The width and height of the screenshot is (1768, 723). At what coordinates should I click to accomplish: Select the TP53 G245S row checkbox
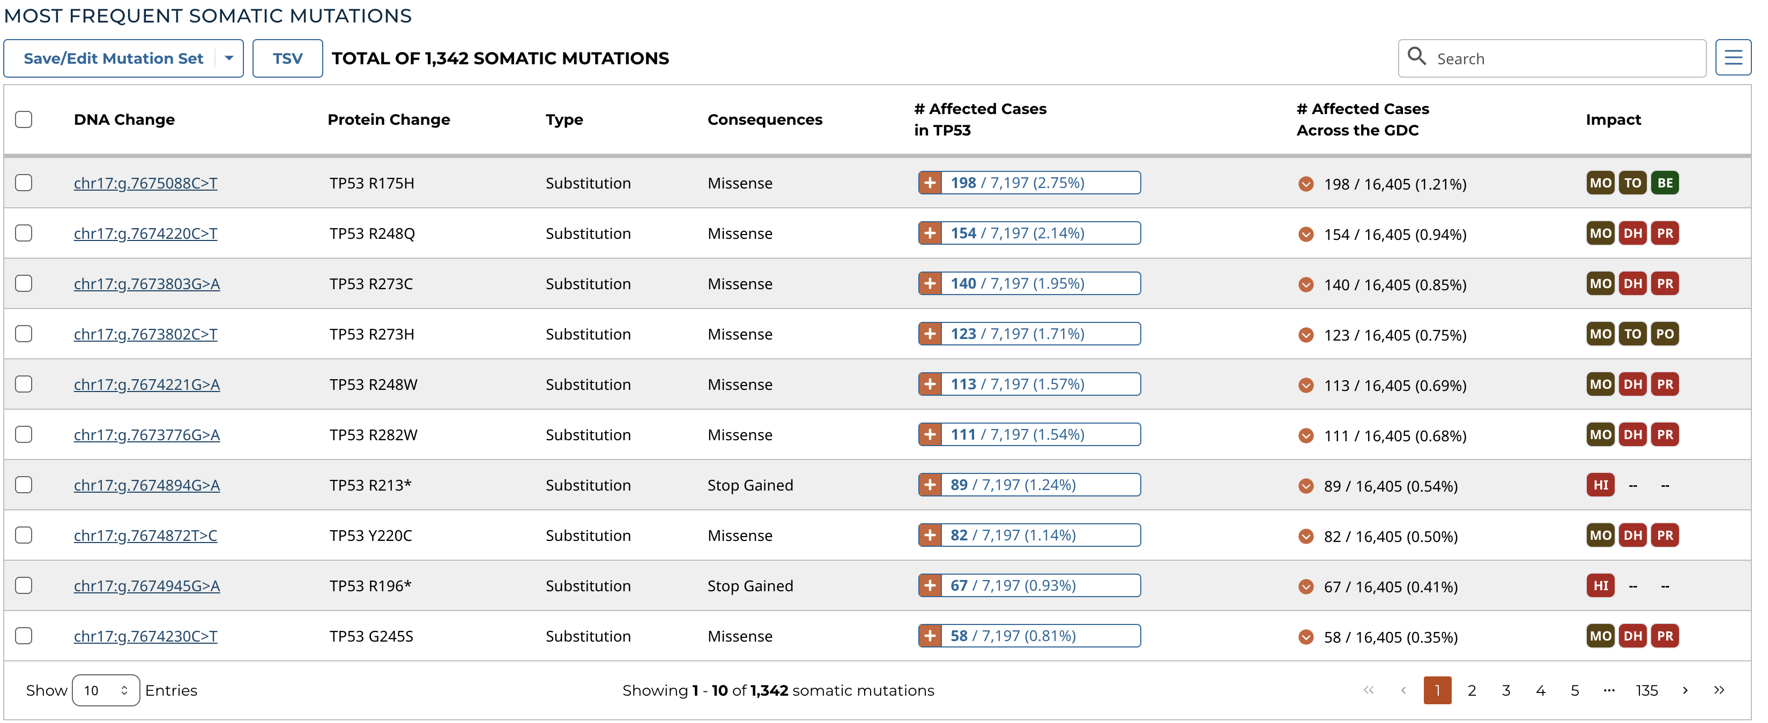pyautogui.click(x=24, y=636)
